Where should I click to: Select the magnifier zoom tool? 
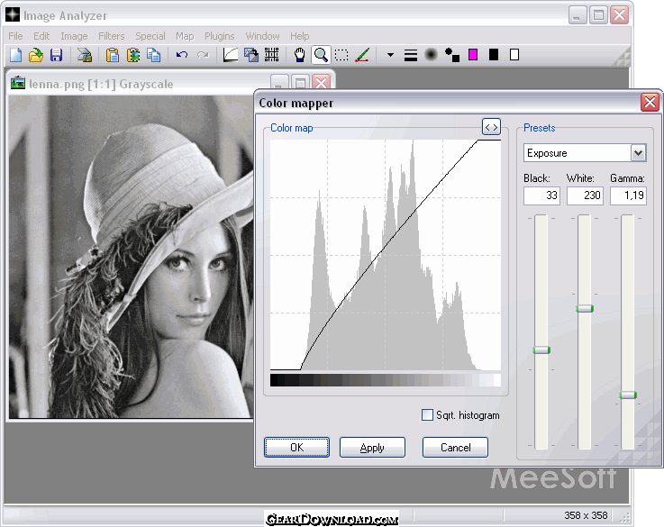click(x=321, y=55)
